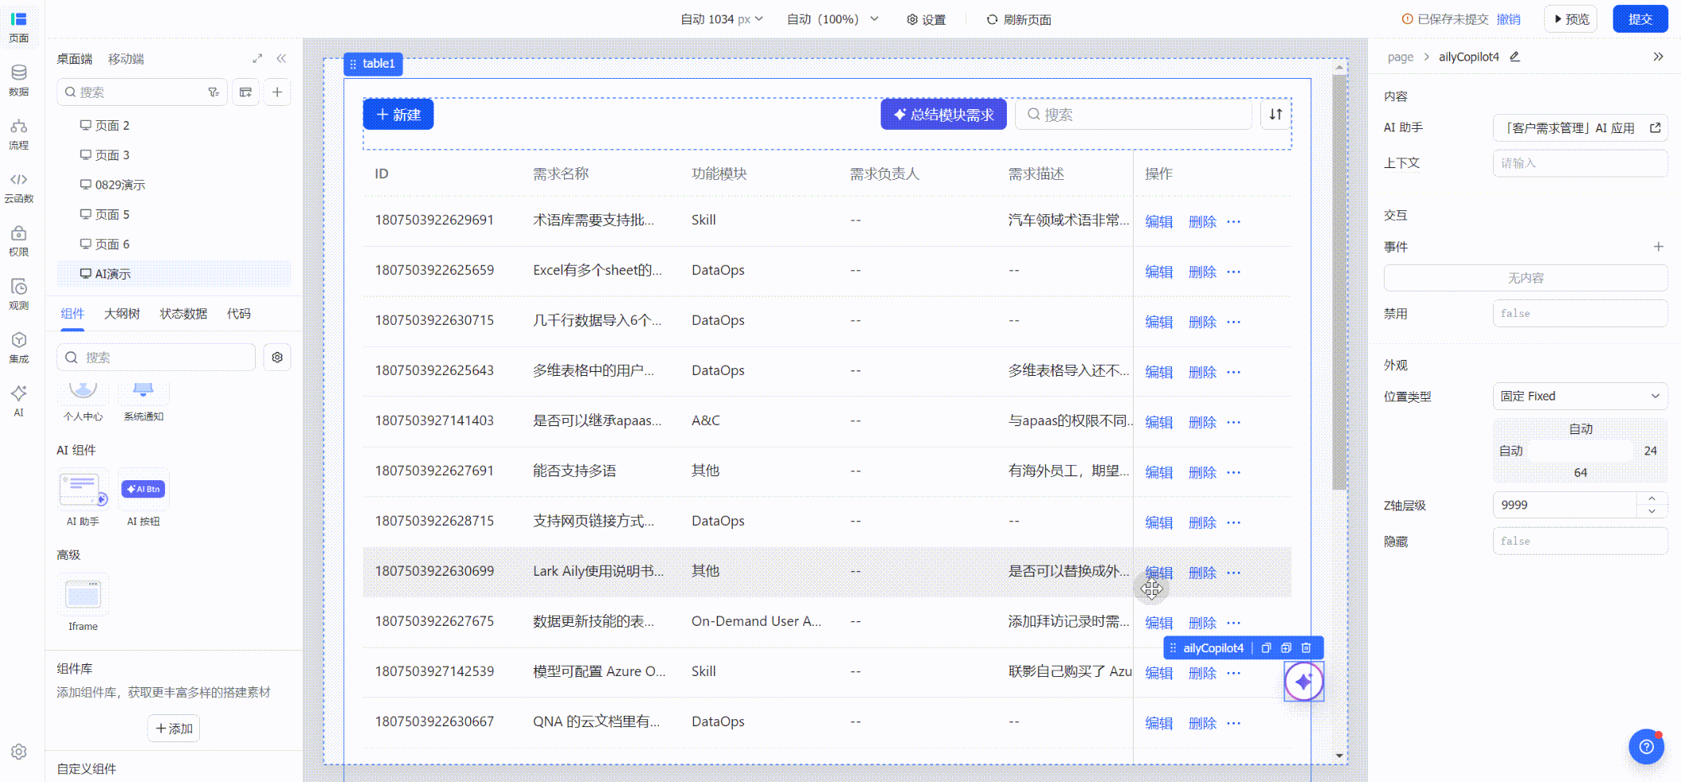This screenshot has width=1681, height=782.
Task: Click the page group icon next to the search box
Action: [245, 92]
